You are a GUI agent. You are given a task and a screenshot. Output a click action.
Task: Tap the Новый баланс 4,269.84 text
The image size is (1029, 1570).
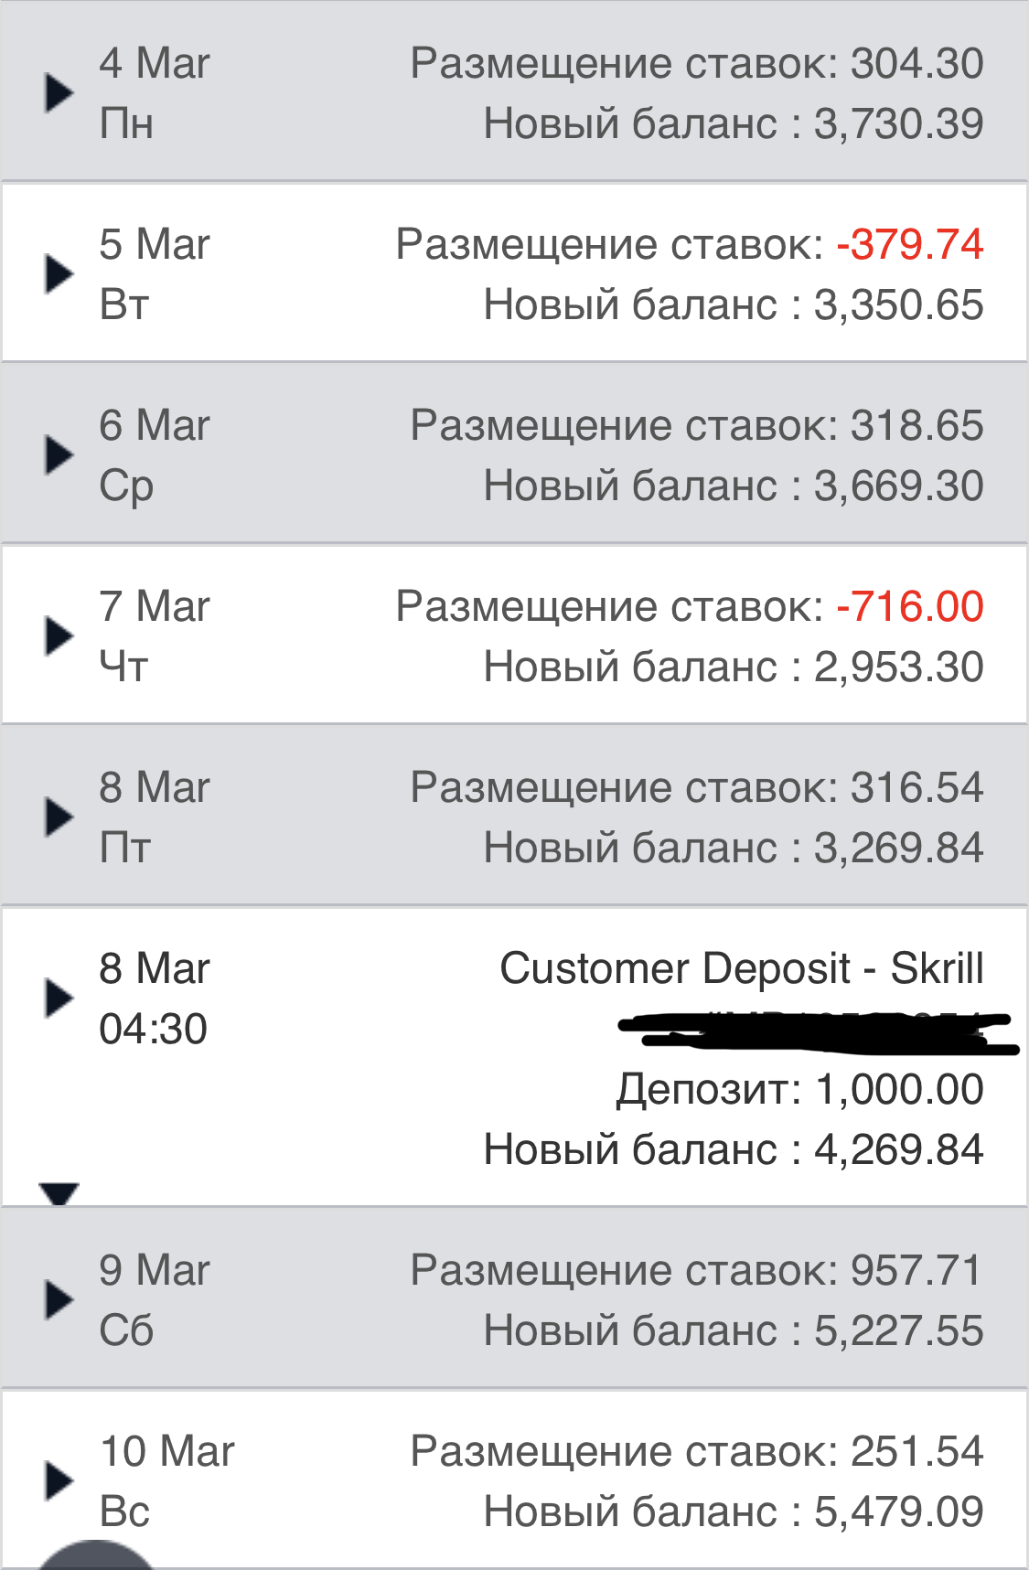734,1149
